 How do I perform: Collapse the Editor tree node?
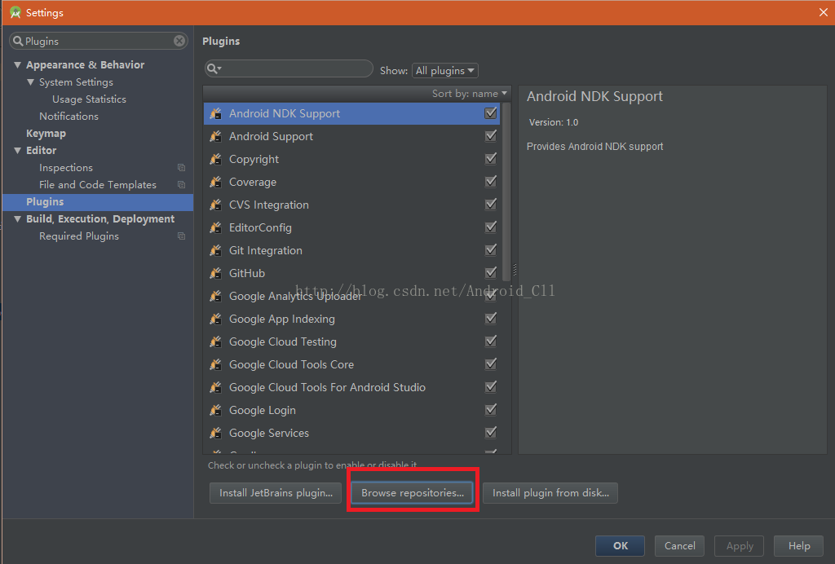(18, 151)
